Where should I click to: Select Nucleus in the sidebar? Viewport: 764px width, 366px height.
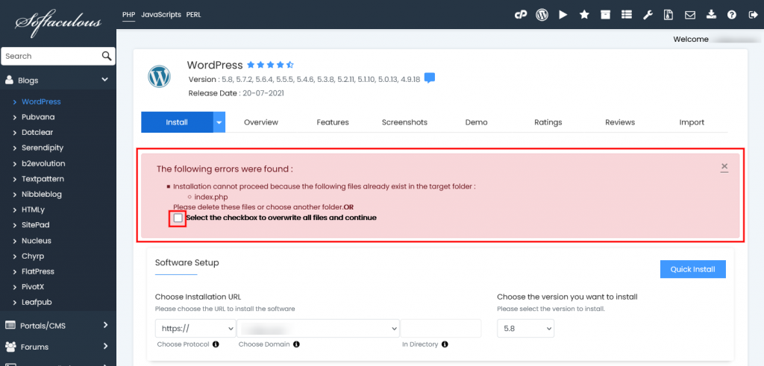click(37, 241)
